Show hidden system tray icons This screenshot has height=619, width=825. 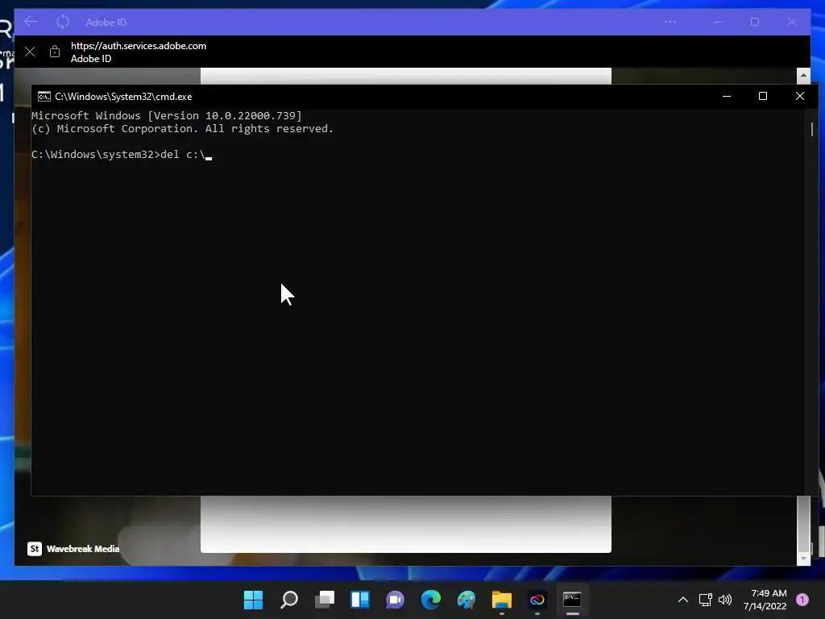(683, 600)
